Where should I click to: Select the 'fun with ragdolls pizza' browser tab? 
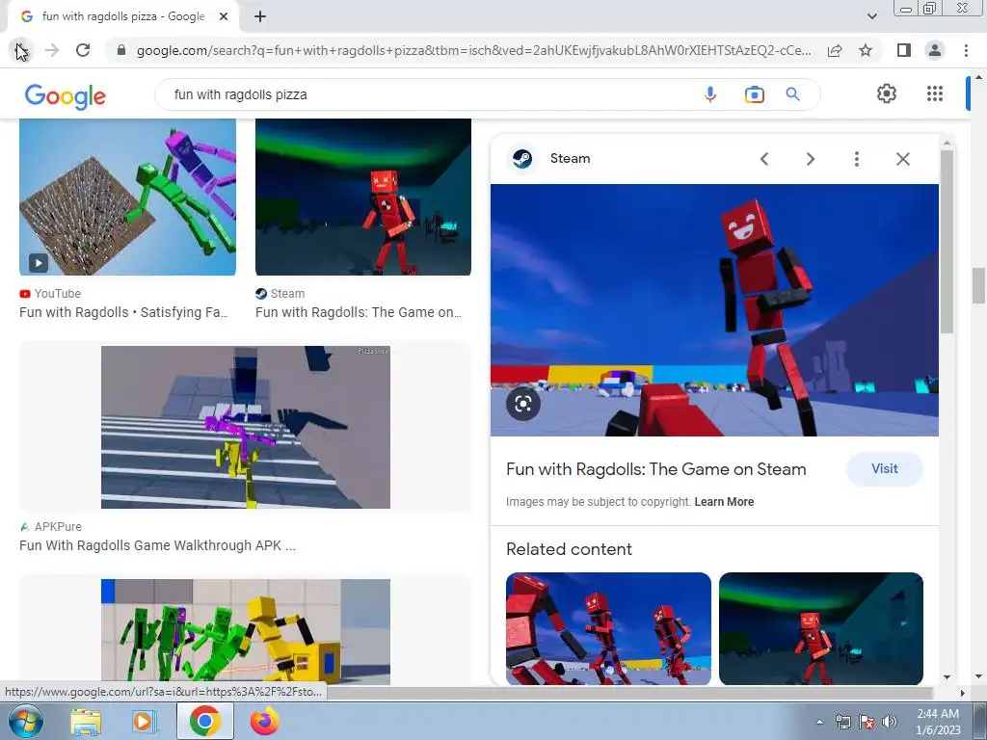(x=123, y=16)
